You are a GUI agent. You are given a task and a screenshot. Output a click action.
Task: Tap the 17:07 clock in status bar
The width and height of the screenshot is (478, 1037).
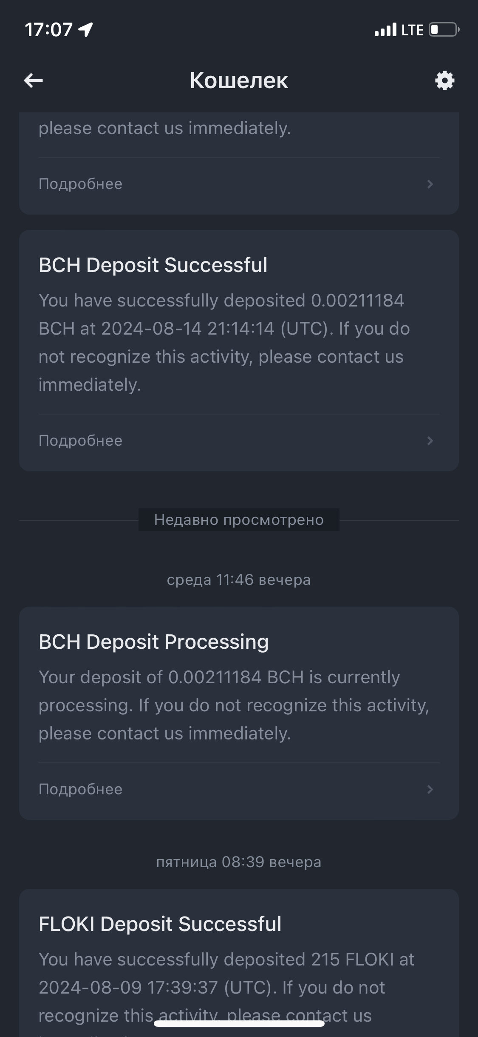(x=48, y=30)
